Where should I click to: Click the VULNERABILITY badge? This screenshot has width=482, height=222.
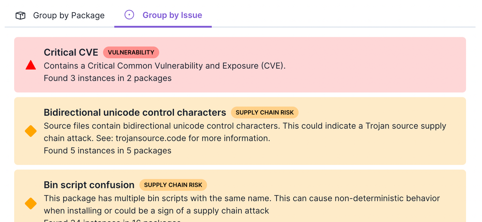(131, 52)
